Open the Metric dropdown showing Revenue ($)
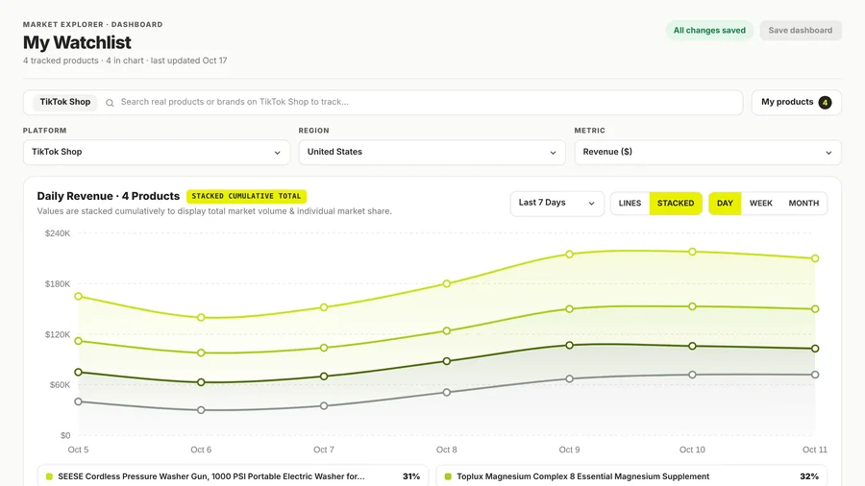This screenshot has width=865, height=486. tap(707, 152)
